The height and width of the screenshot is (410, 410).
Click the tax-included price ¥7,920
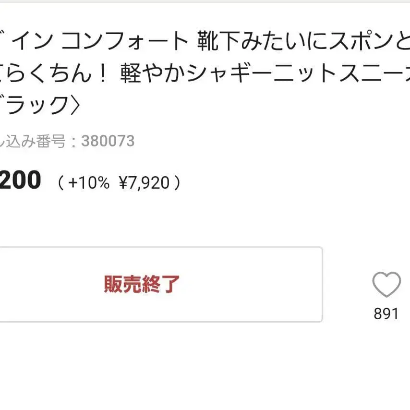point(144,182)
